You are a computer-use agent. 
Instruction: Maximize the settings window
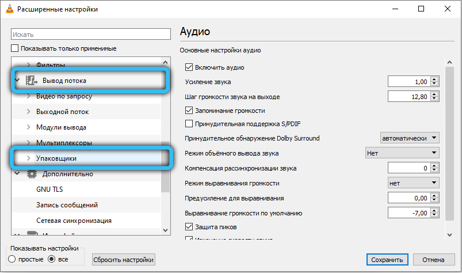tap(421, 9)
